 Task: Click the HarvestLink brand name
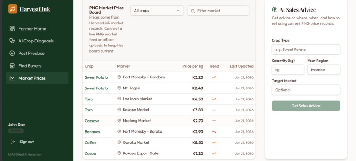pos(35,9)
